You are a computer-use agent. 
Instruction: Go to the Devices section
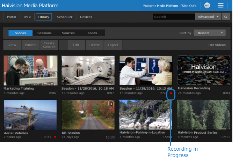point(86,17)
